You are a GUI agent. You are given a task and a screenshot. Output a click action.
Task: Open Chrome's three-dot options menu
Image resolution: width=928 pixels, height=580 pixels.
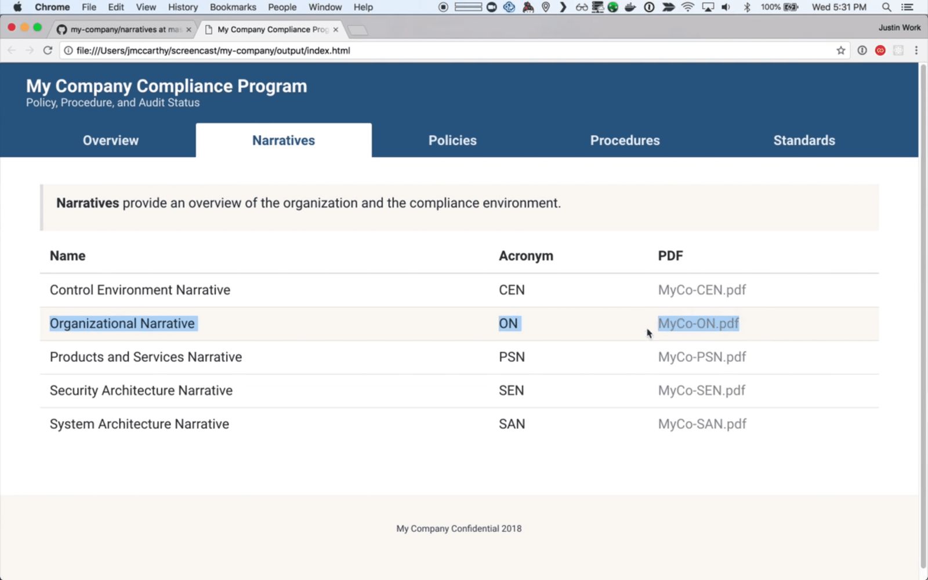(915, 50)
